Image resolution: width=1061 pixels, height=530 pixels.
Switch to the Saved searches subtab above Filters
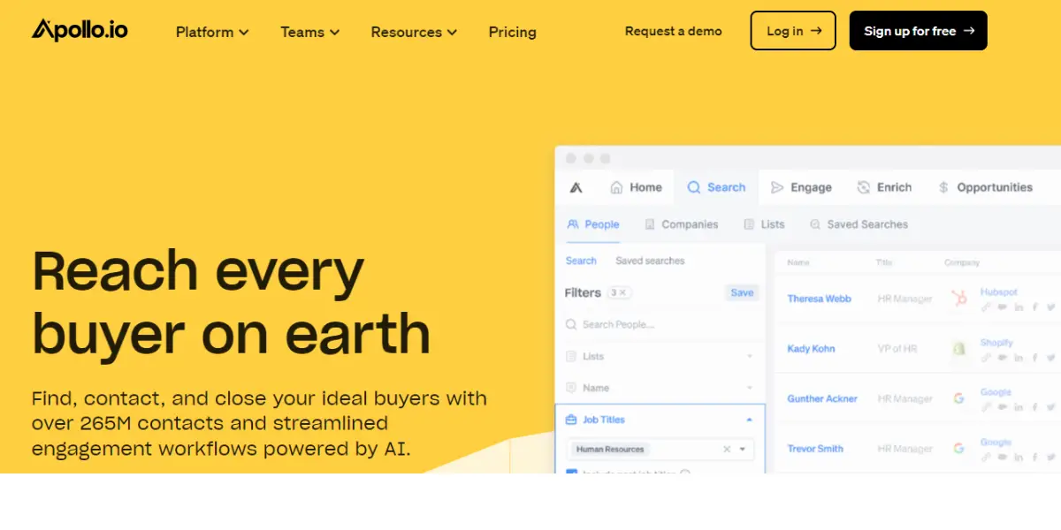point(650,261)
